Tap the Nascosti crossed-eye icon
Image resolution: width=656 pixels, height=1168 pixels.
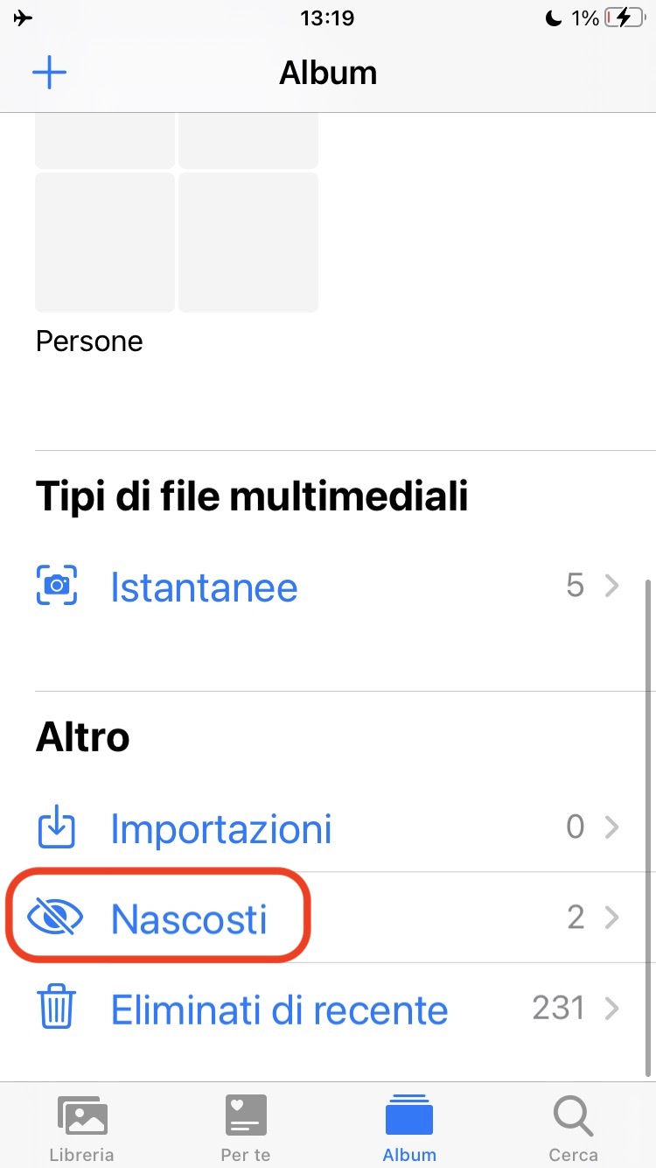[55, 918]
